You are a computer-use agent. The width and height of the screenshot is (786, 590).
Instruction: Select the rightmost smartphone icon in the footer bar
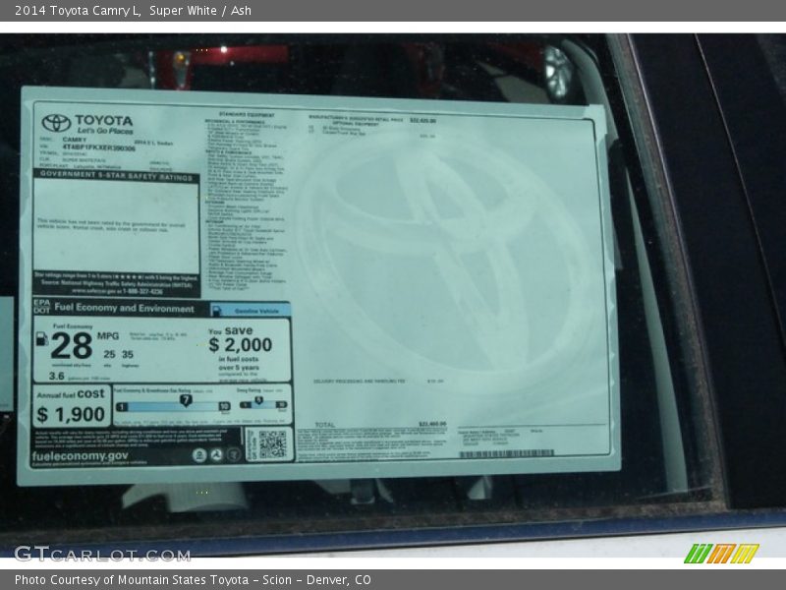point(234,455)
